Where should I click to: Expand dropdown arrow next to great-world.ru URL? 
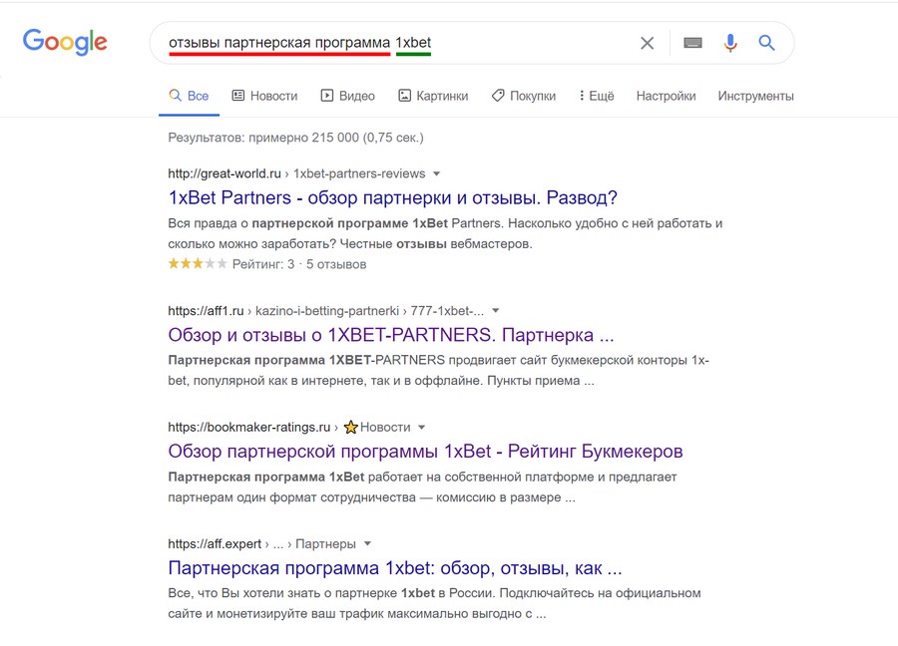(x=436, y=173)
